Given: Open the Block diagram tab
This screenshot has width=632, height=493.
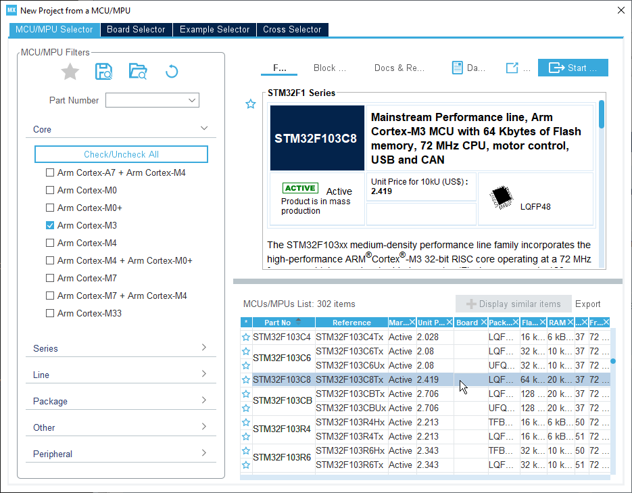Looking at the screenshot, I should click(330, 68).
